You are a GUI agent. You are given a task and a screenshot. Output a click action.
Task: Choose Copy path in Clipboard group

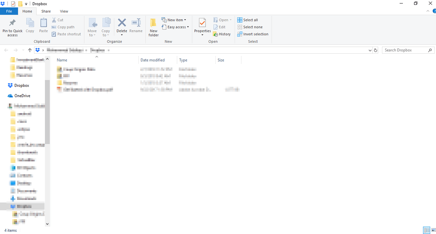coord(63,27)
